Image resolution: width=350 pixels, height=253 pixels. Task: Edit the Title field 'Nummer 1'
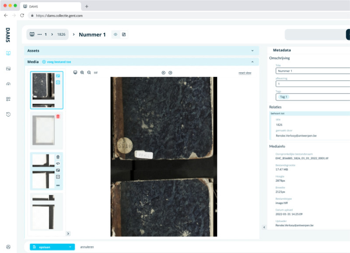tap(313, 71)
